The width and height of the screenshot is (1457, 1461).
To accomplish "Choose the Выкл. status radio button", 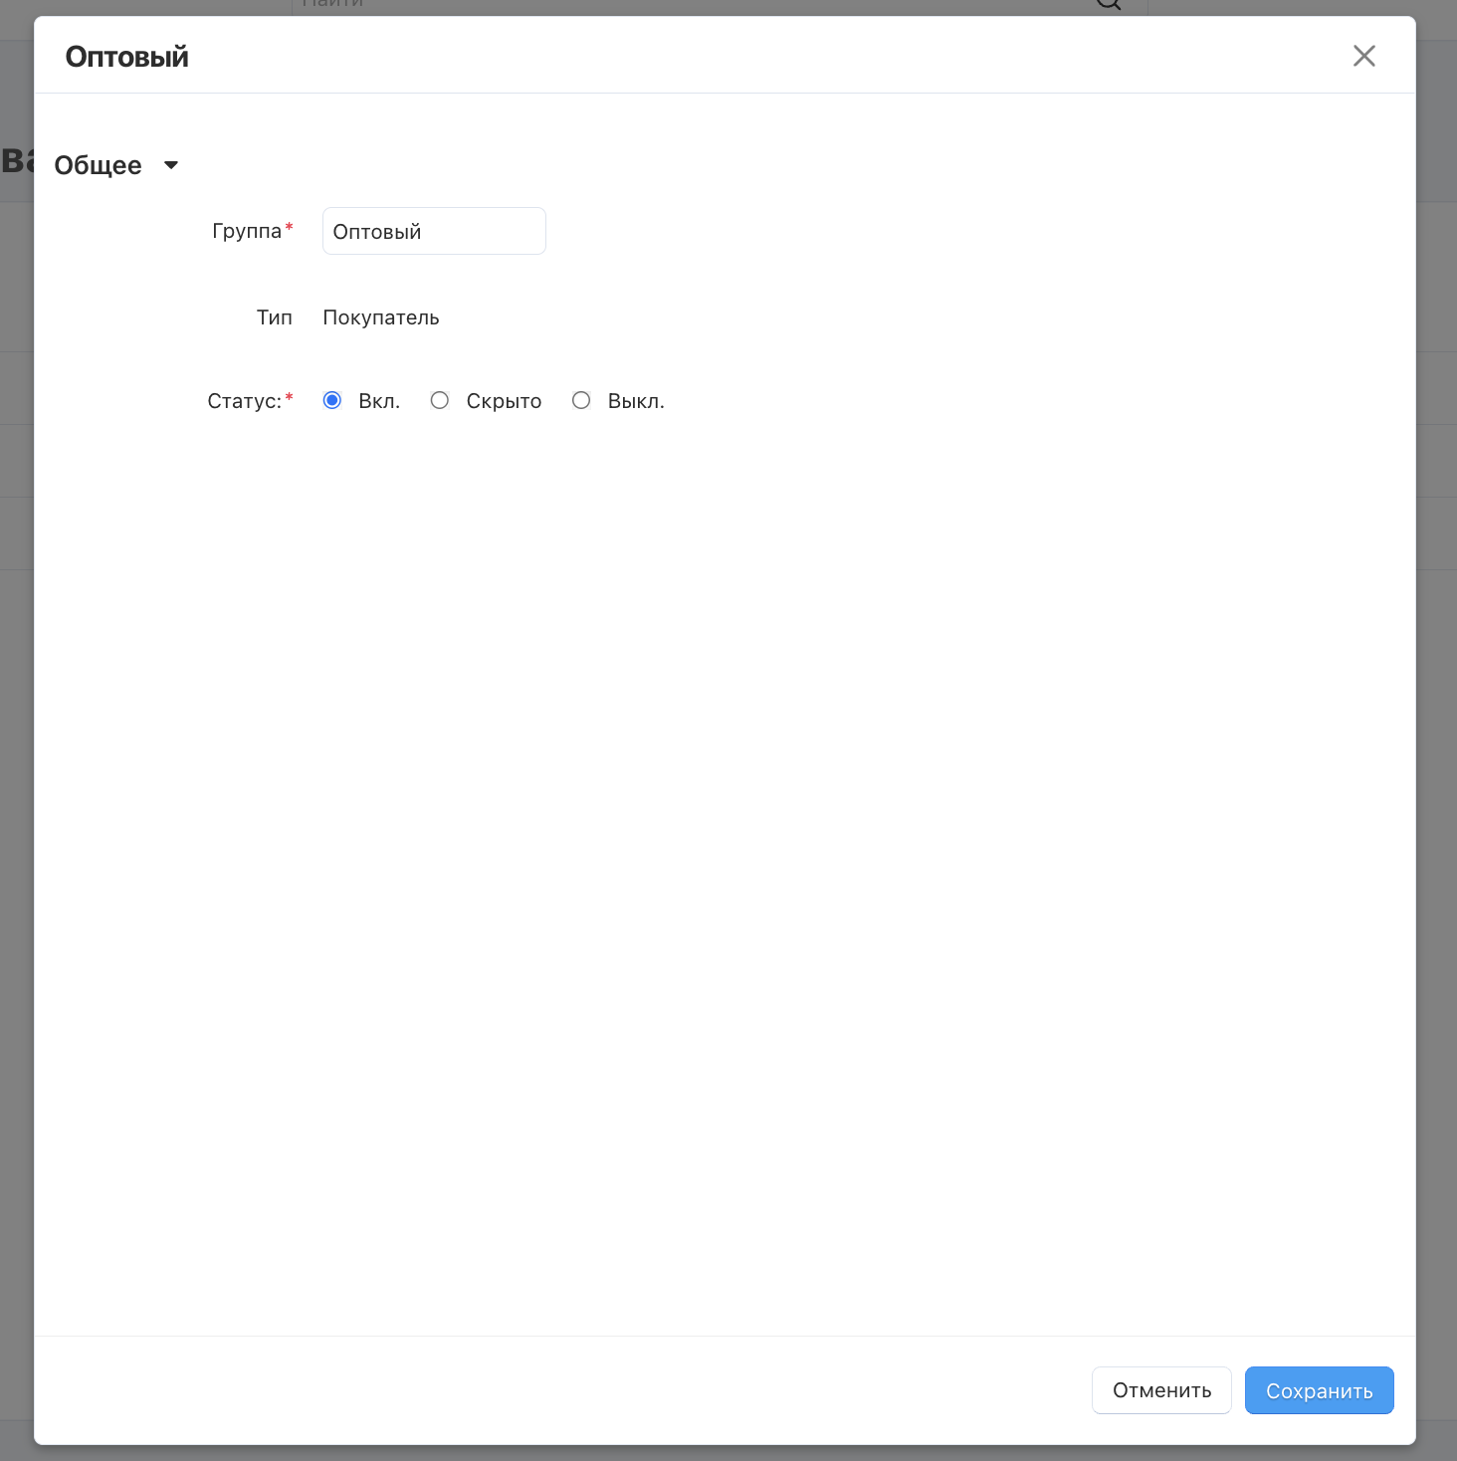I will (x=581, y=400).
